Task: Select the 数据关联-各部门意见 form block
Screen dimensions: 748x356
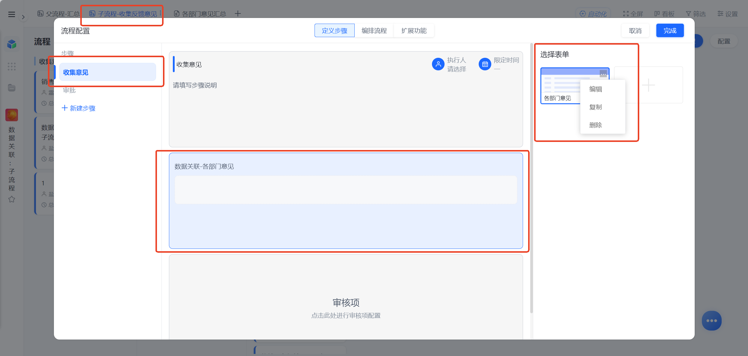Action: click(x=346, y=201)
